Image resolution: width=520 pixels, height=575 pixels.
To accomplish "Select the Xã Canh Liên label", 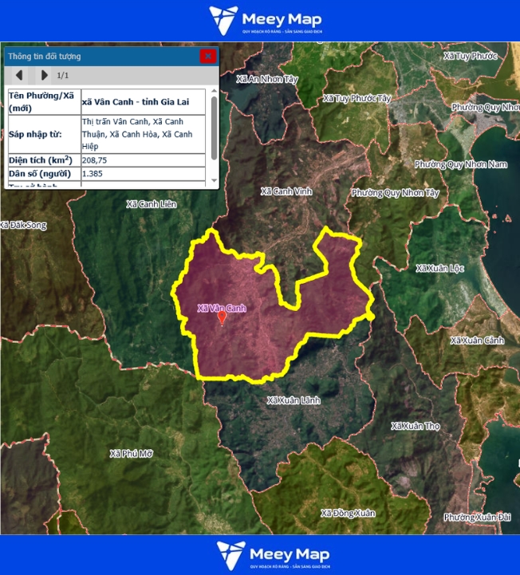I will (x=151, y=204).
